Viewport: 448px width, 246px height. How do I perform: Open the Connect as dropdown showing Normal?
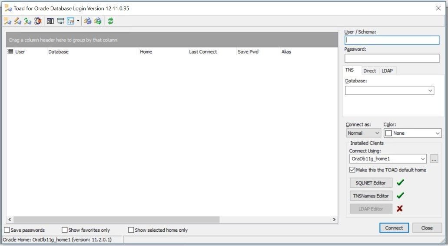click(377, 133)
